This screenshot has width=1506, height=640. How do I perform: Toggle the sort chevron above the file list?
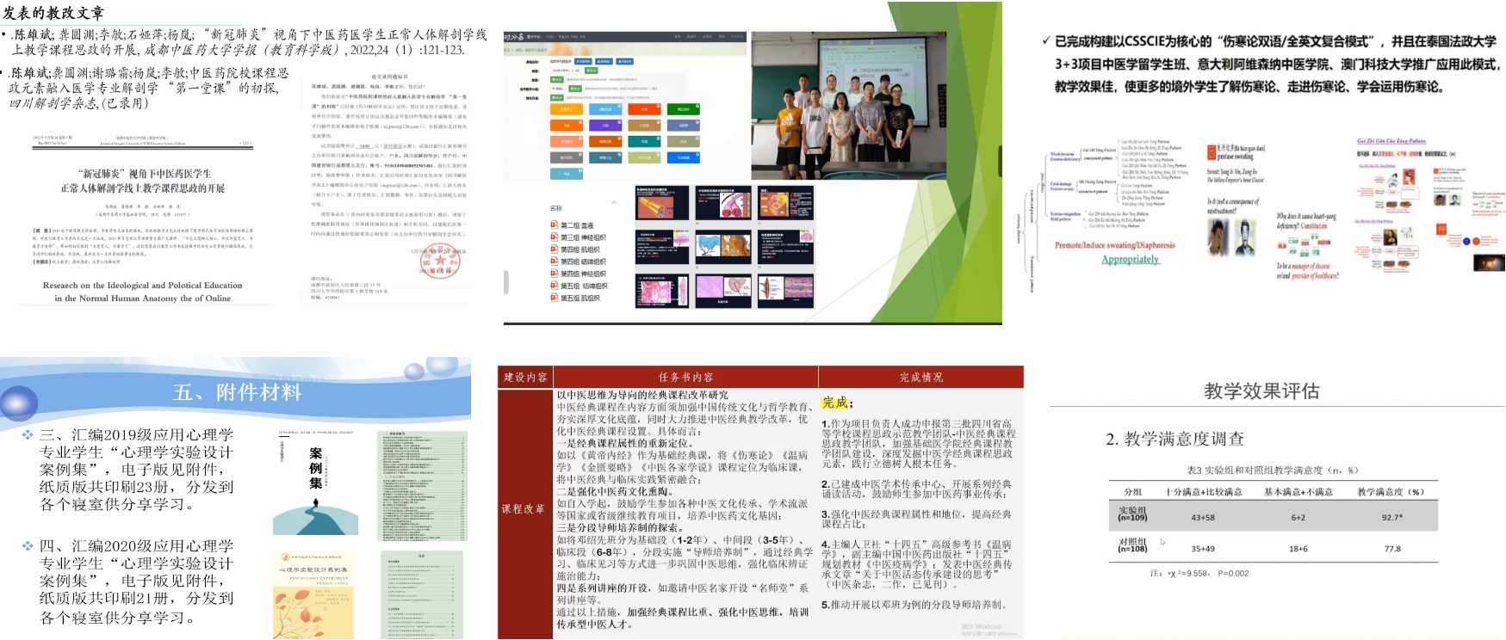click(x=614, y=203)
